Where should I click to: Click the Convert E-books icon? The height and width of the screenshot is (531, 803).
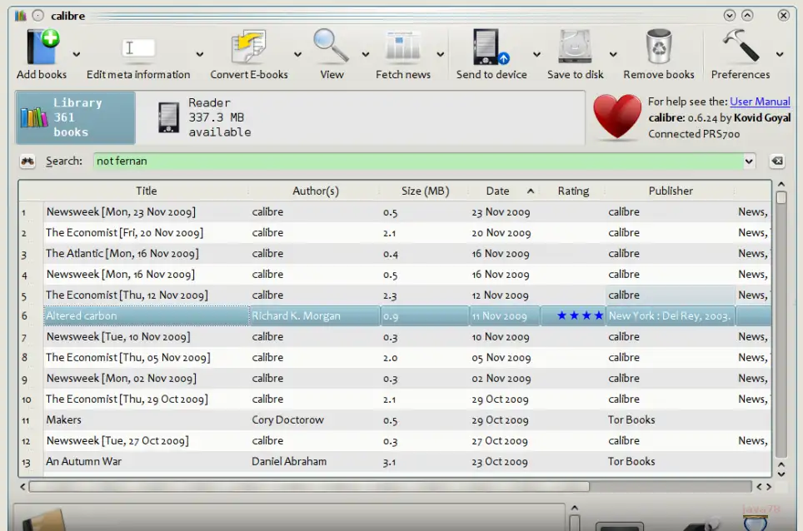click(248, 47)
